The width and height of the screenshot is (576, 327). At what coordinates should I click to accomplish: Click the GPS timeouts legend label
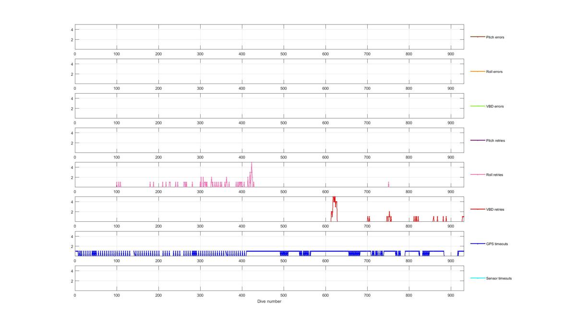coord(496,244)
